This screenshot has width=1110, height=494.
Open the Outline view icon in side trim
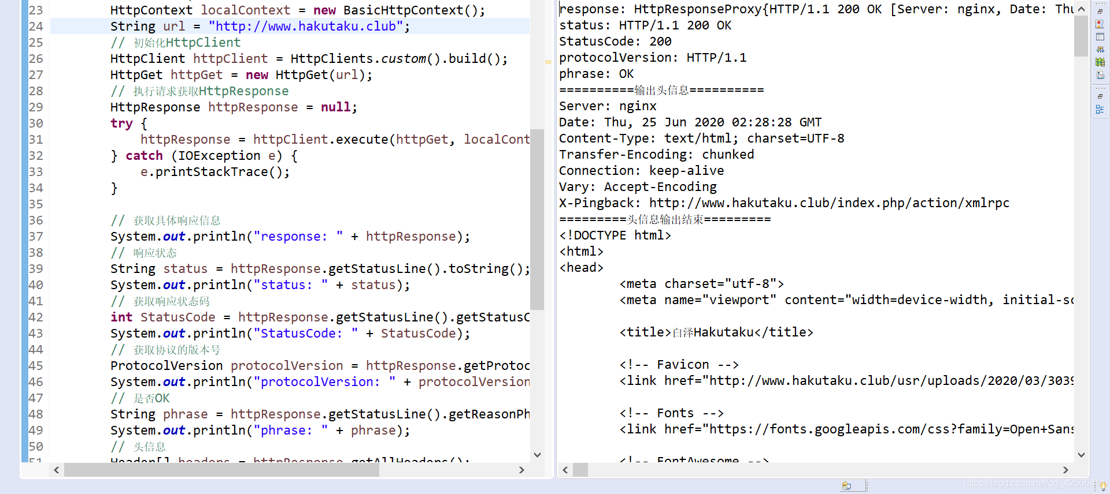pyautogui.click(x=1100, y=109)
